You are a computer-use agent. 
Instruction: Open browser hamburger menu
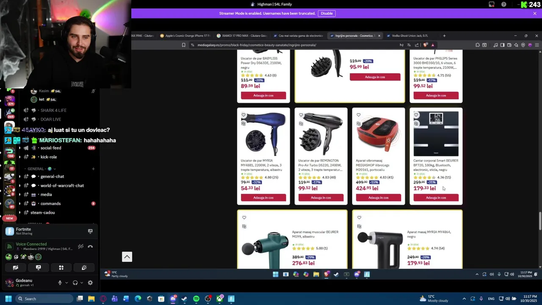point(537,45)
